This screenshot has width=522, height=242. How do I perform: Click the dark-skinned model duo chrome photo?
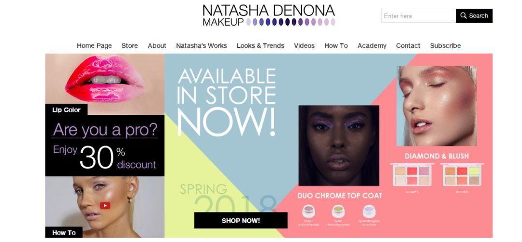tap(339, 145)
